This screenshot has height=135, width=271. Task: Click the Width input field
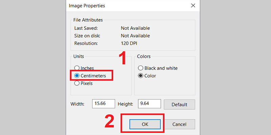click(x=103, y=104)
